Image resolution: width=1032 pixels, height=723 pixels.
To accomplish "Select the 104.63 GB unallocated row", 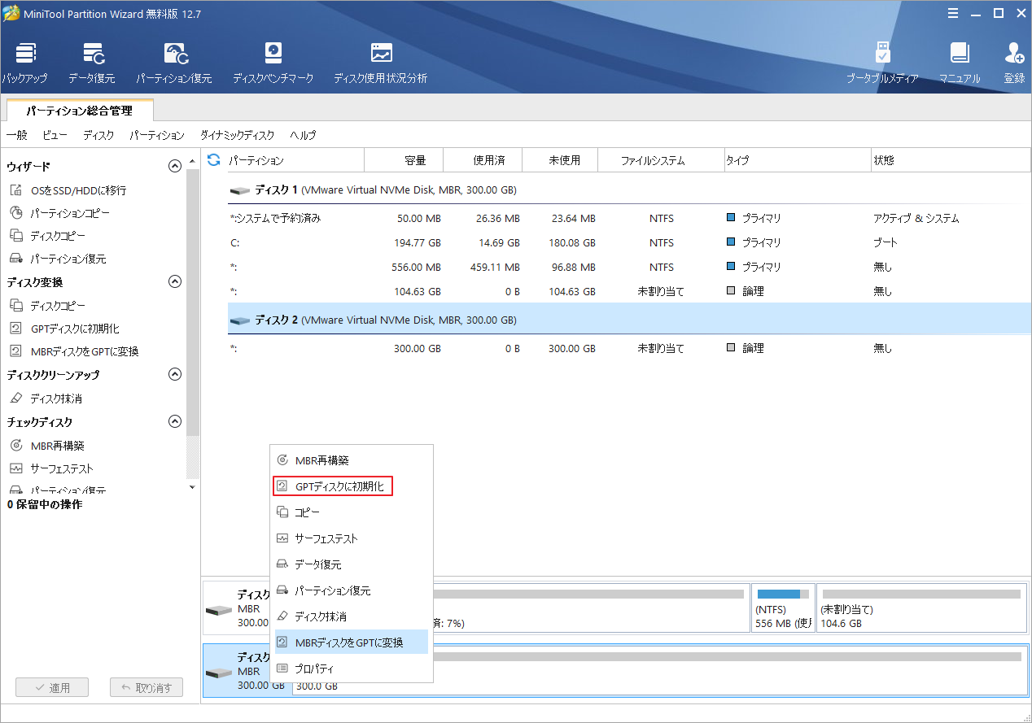I will click(629, 291).
